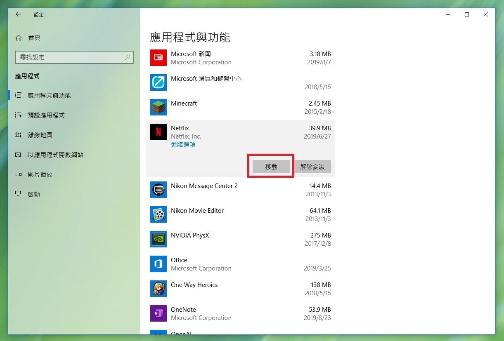Click the 以應用程式開啟網站 sidebar icon

(x=18, y=155)
